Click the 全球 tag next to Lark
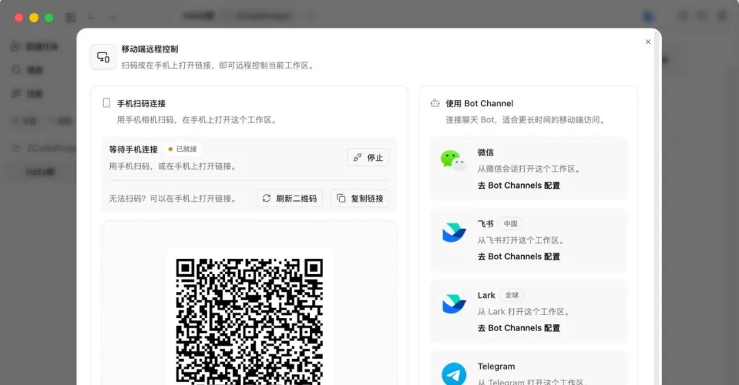 pyautogui.click(x=512, y=295)
